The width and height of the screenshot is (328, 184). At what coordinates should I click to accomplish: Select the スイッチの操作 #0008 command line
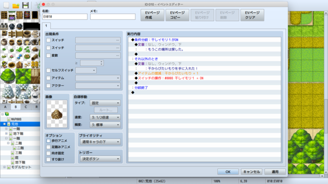click(x=204, y=78)
